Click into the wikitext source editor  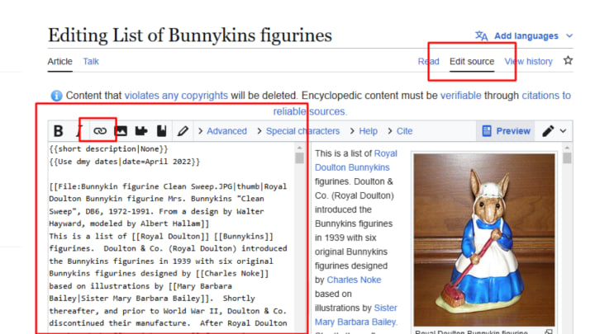click(171, 237)
